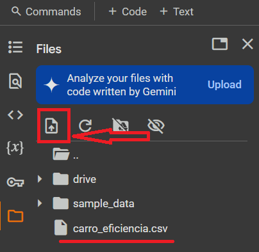
Task: Open the Find and replace sidebar icon
Action: point(15,81)
